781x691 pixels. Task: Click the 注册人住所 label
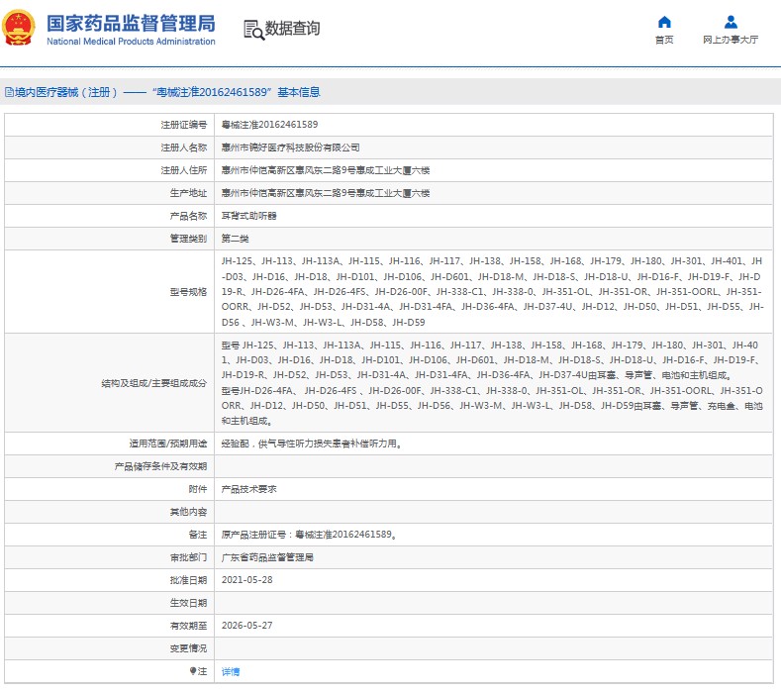(x=184, y=170)
